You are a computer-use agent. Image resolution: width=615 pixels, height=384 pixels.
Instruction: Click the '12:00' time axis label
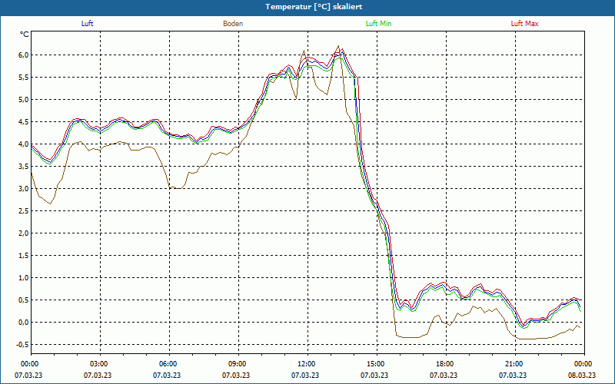307,364
